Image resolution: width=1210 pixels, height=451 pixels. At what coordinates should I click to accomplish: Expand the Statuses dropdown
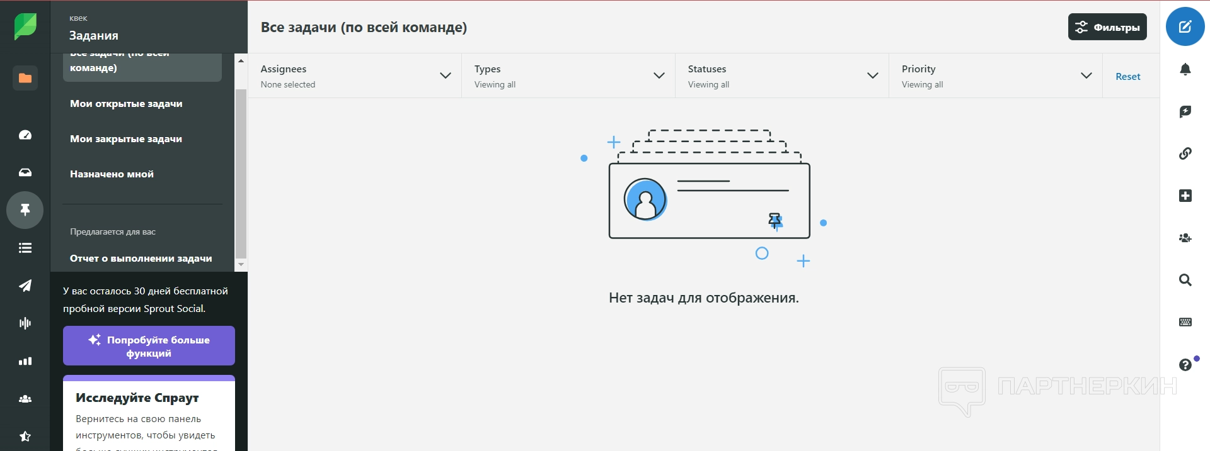coord(782,75)
